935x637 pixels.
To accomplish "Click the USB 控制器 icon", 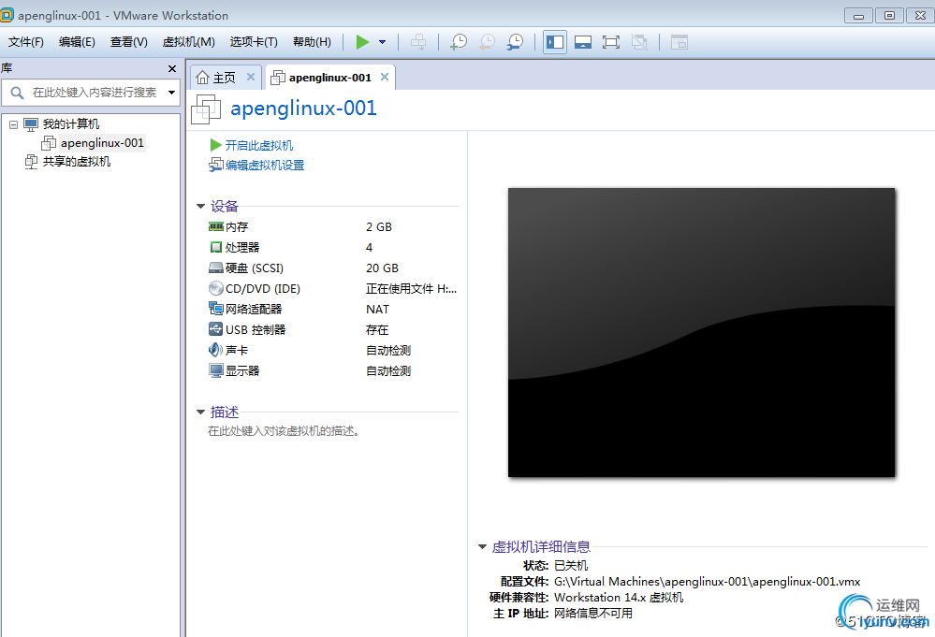I will tap(216, 329).
